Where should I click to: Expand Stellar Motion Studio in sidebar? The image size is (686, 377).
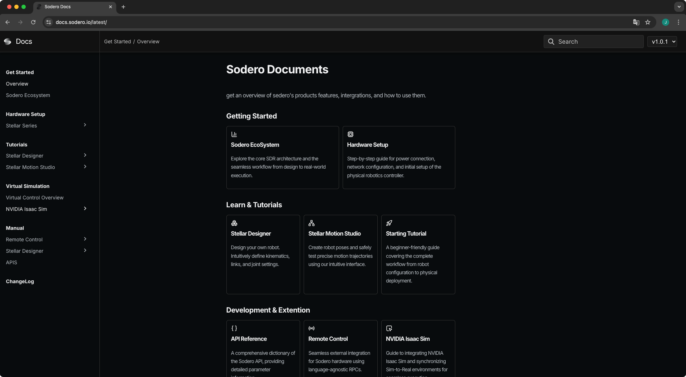coord(85,166)
